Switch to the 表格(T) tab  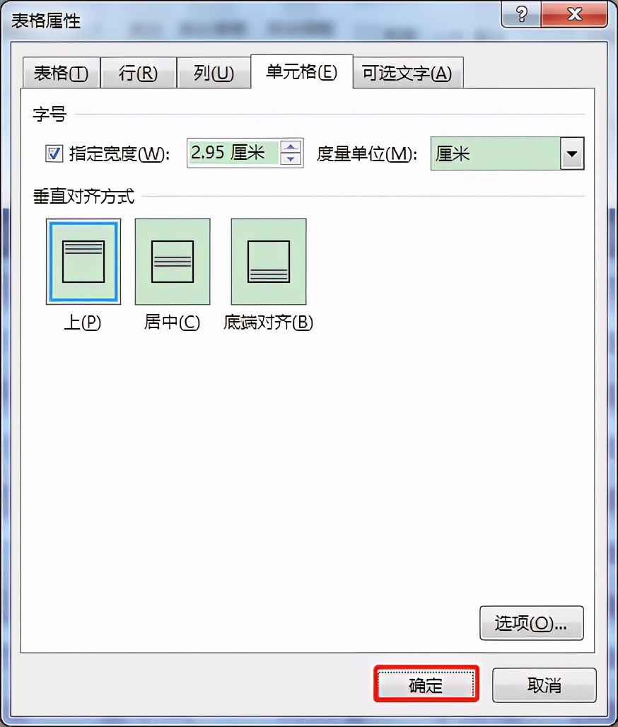click(x=62, y=73)
